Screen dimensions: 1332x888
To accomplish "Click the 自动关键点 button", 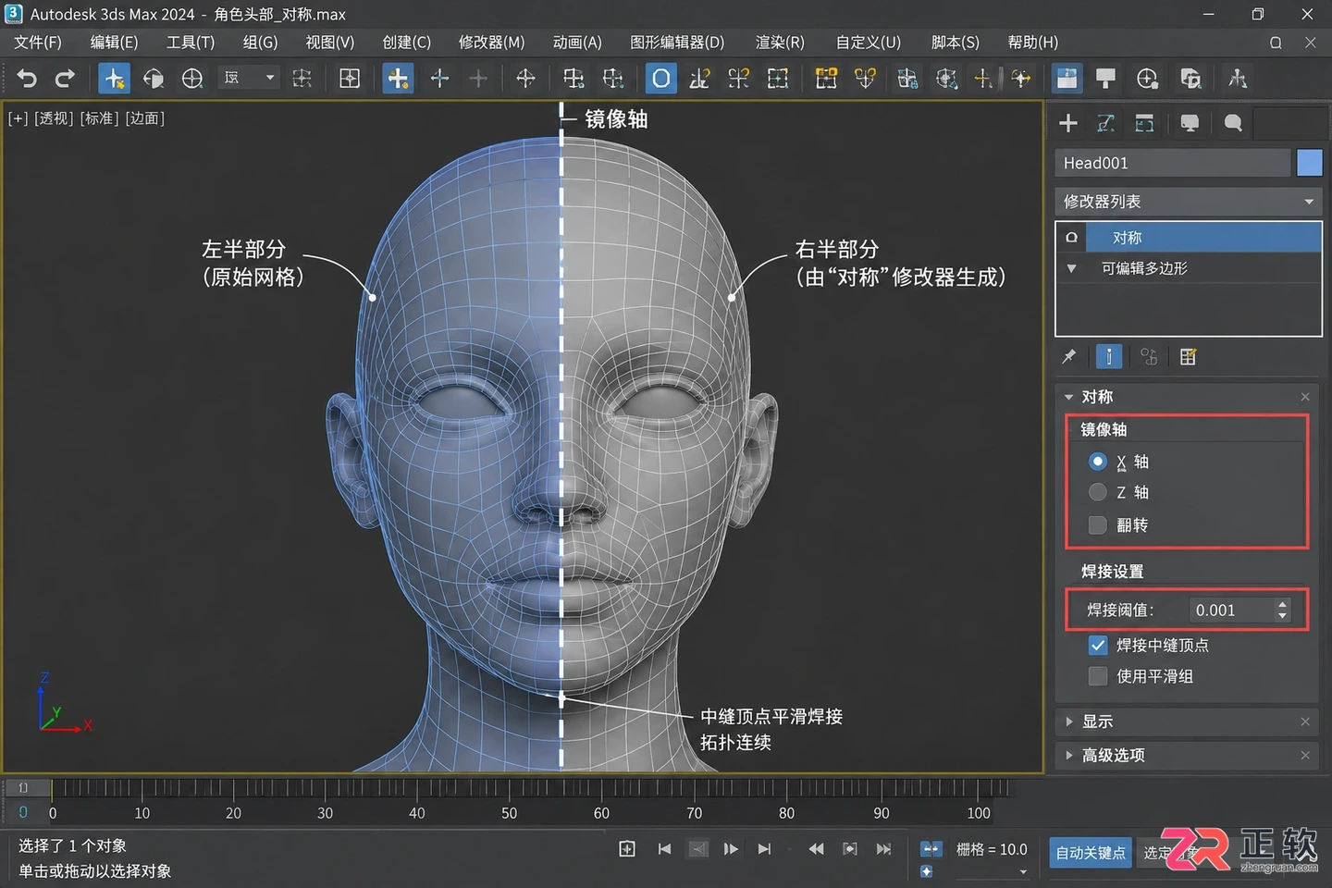I will coord(1091,853).
